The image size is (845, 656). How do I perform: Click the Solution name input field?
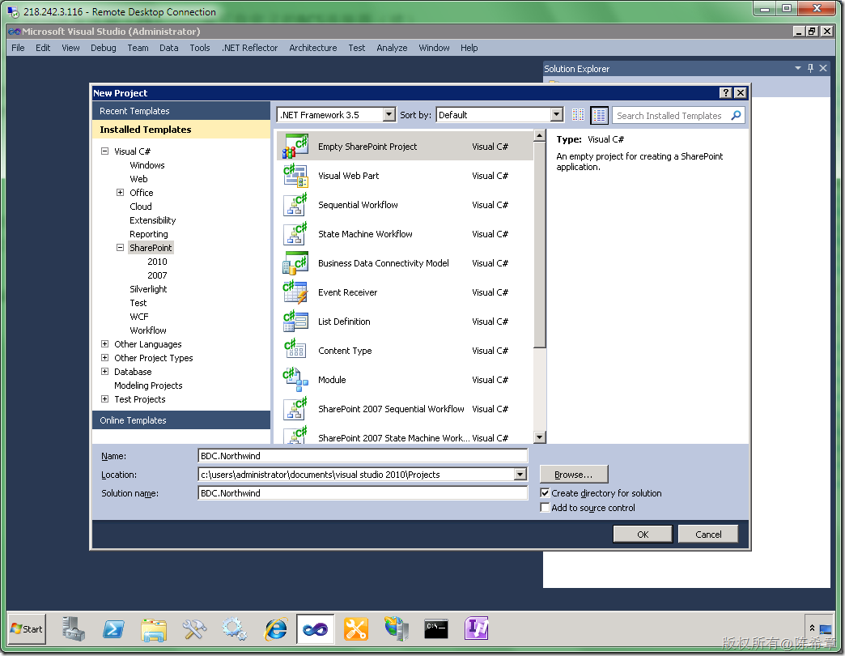pos(363,492)
